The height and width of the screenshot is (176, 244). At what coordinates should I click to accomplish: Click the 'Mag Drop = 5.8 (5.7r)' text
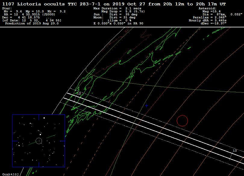tap(123, 11)
